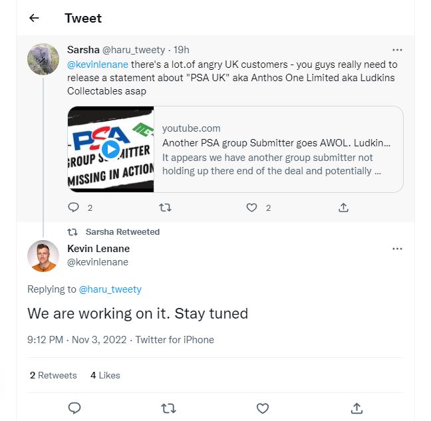
Task: Reply to Sarsha's tweet via the comment icon
Action: coord(73,208)
